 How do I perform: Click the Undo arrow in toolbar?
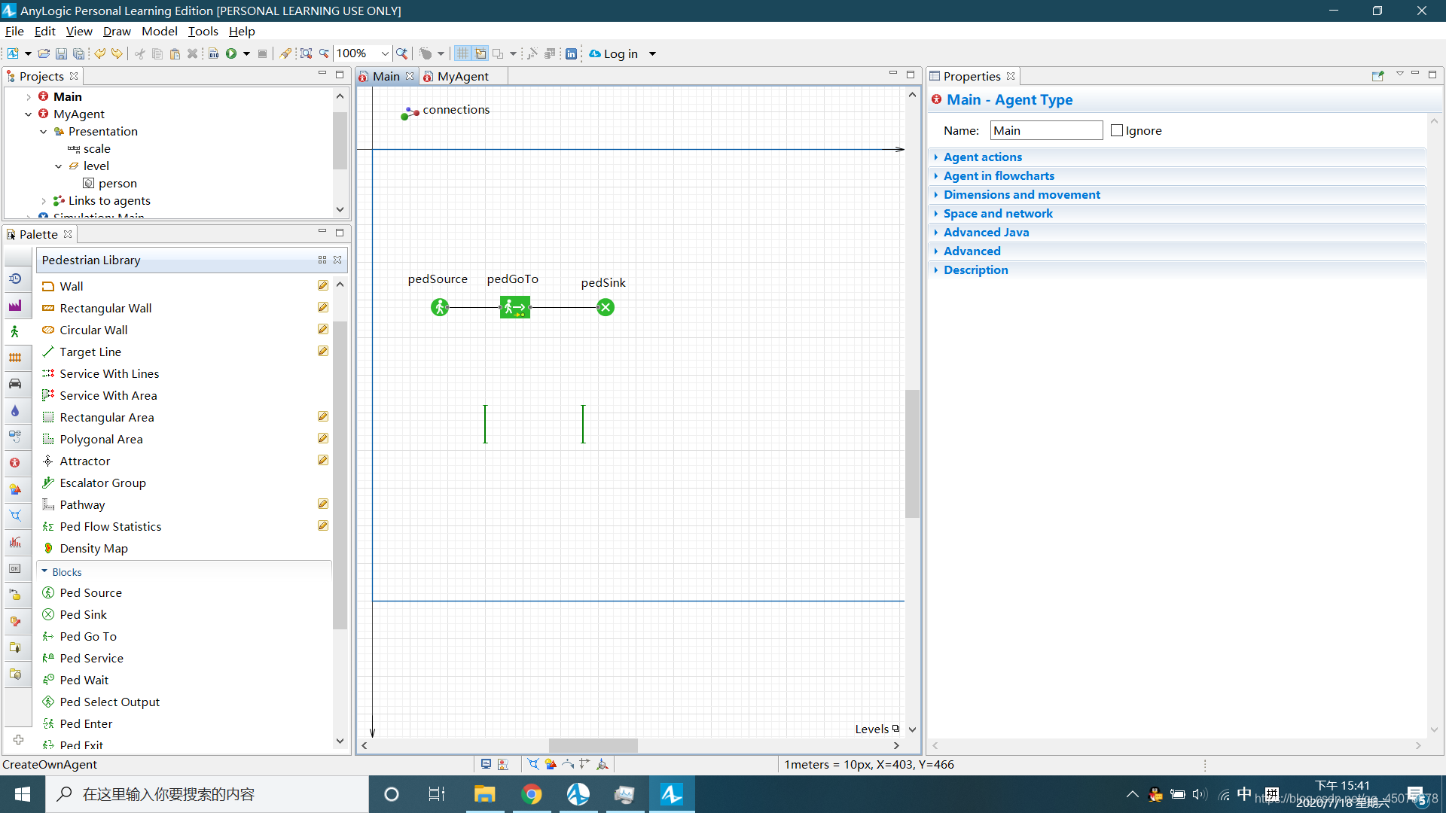[99, 53]
